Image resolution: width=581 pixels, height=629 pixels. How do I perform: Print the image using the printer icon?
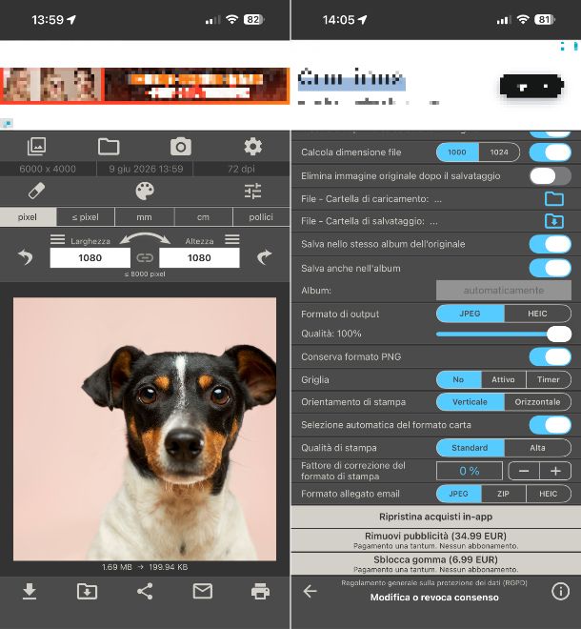point(260,591)
